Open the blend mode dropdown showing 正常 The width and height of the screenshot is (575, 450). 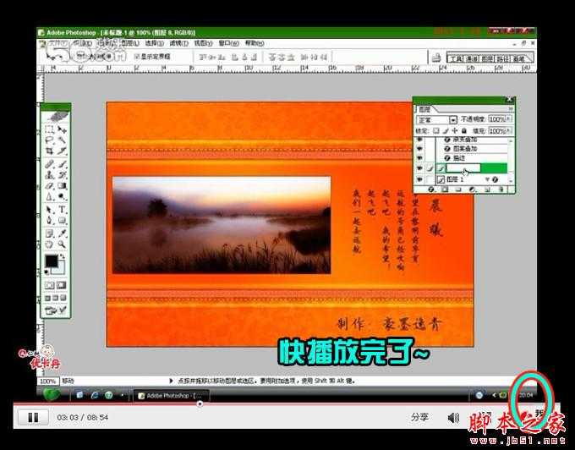(x=453, y=120)
